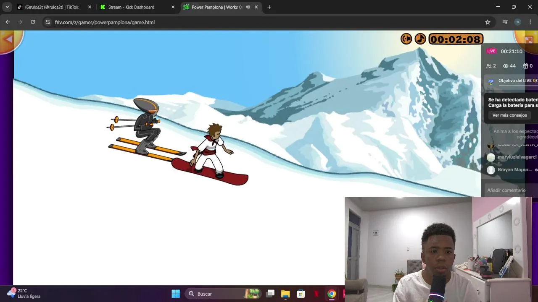Open the tab search chevron dropdown
This screenshot has width=538, height=302.
(x=7, y=7)
